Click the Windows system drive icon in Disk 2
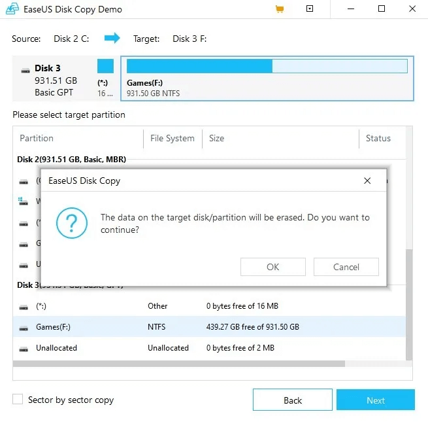 click(x=23, y=201)
